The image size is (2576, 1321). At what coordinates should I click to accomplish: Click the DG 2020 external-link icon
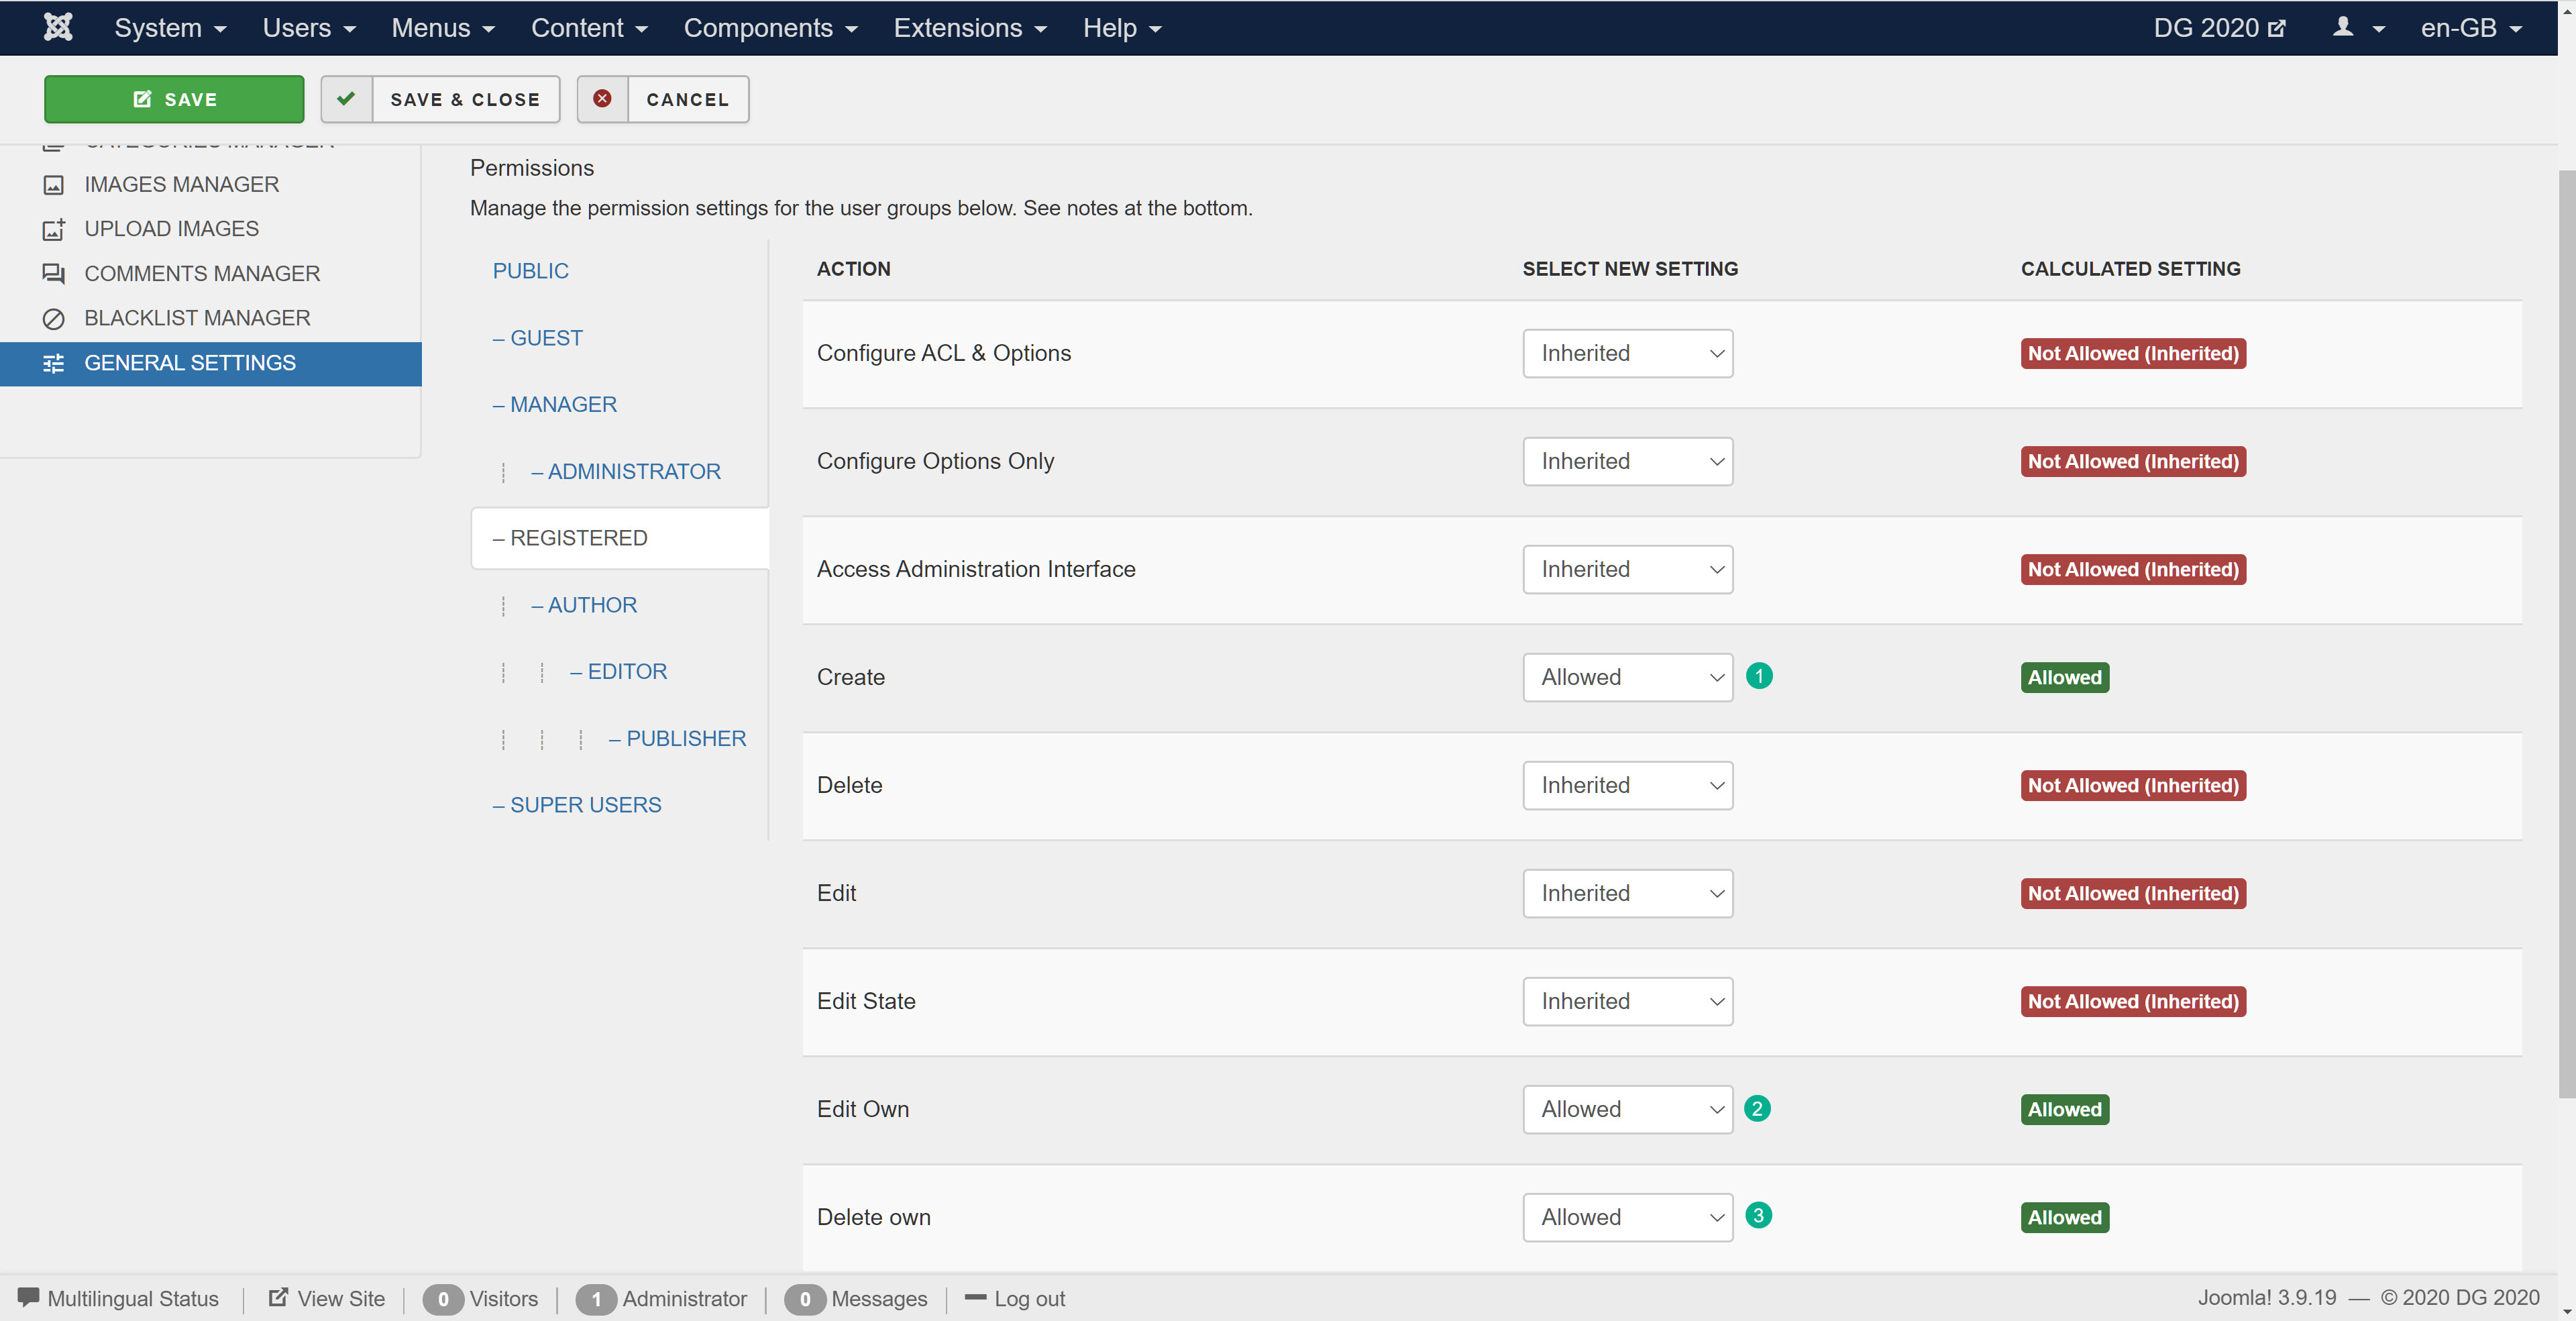[x=2277, y=28]
